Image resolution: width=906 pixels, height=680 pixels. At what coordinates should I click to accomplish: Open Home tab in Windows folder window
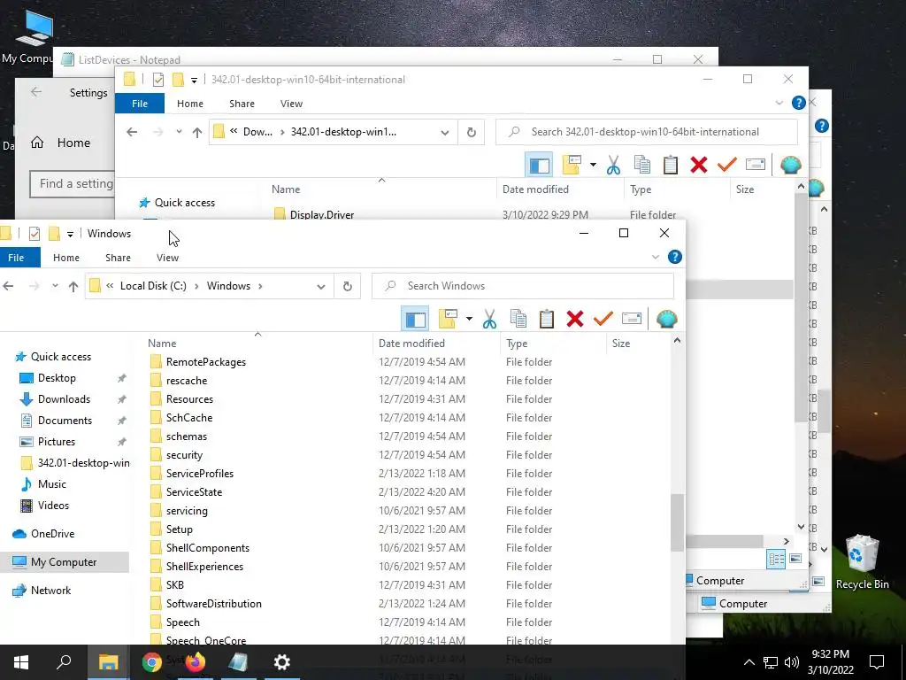pyautogui.click(x=66, y=258)
